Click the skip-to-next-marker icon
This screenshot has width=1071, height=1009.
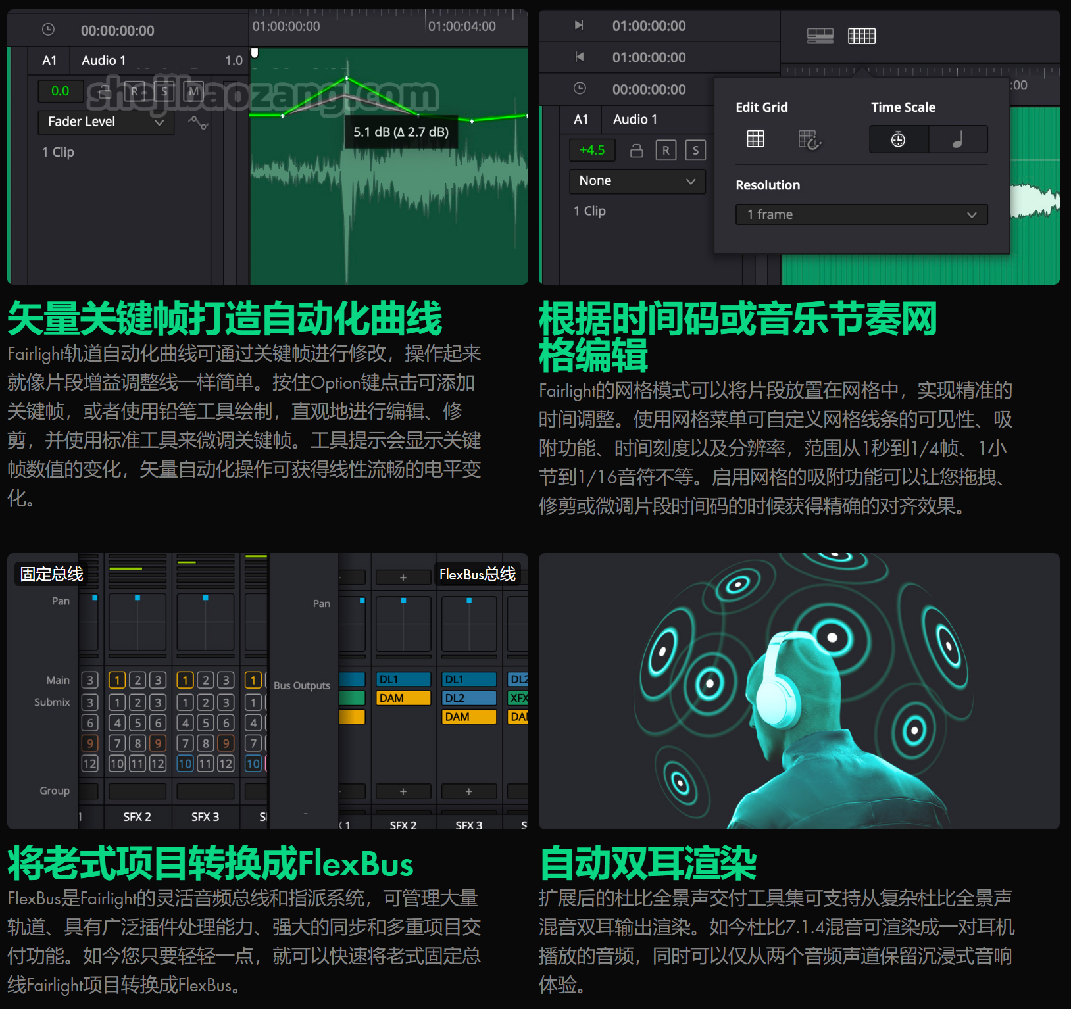click(578, 26)
